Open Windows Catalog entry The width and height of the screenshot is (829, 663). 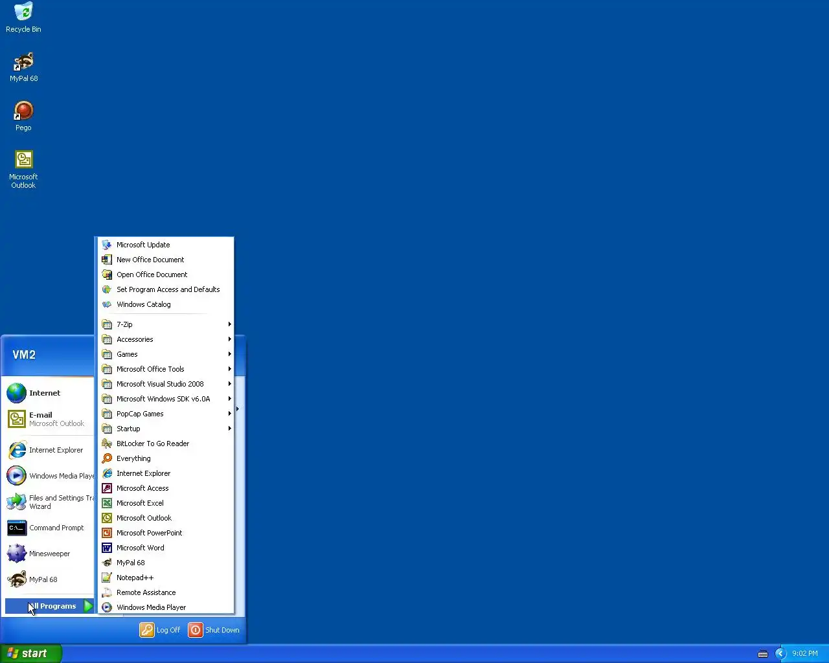point(166,304)
